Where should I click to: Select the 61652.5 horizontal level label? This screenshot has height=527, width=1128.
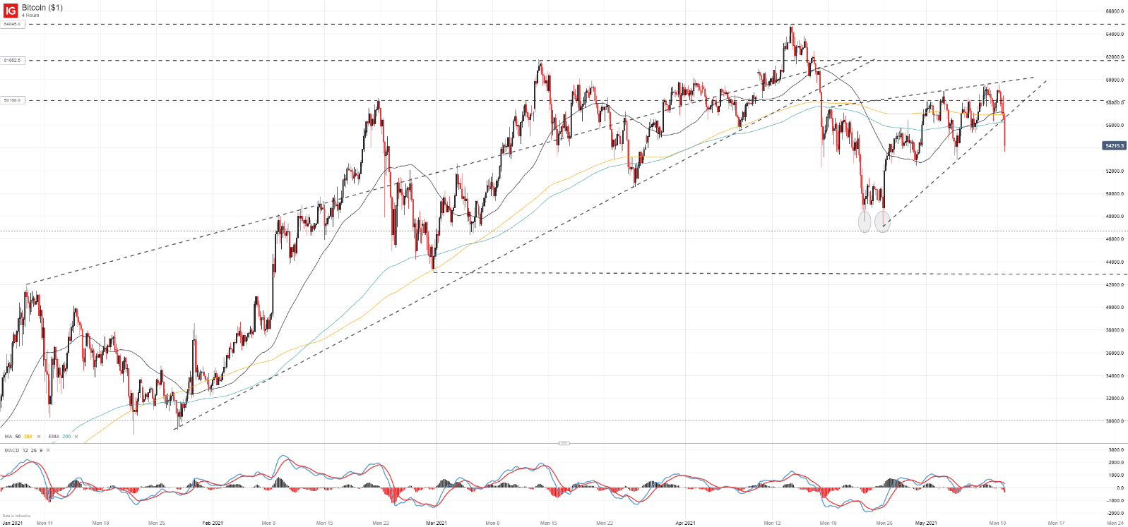click(12, 61)
